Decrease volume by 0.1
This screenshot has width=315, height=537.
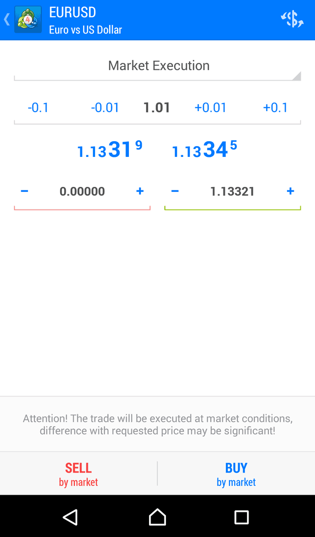point(38,107)
